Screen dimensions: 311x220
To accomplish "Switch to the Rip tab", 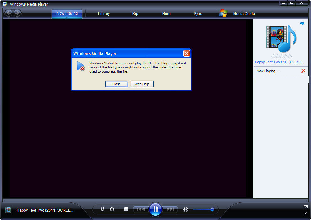I will 135,14.
